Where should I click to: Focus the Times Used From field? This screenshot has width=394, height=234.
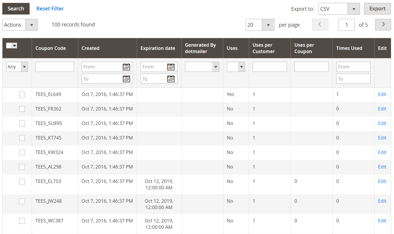click(x=353, y=67)
